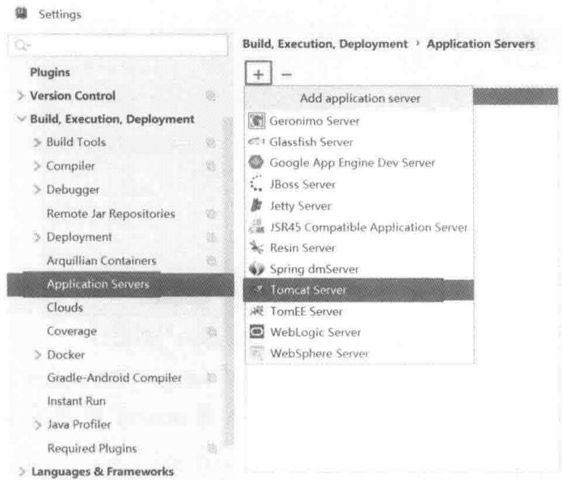Image resolution: width=562 pixels, height=480 pixels.
Task: Select Spring dmServer option
Action: pos(359,269)
